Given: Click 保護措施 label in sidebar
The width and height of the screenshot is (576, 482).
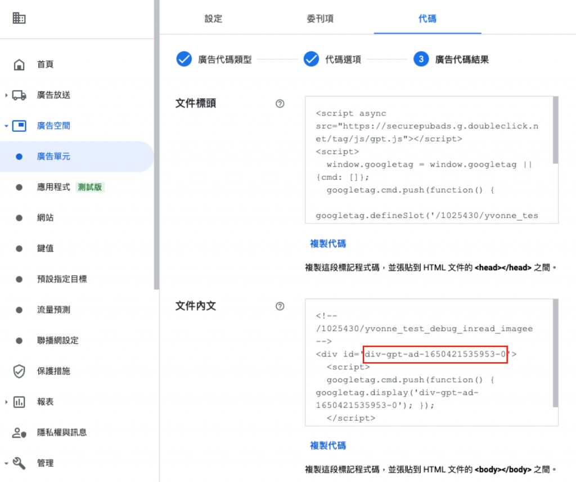Looking at the screenshot, I should tap(53, 371).
